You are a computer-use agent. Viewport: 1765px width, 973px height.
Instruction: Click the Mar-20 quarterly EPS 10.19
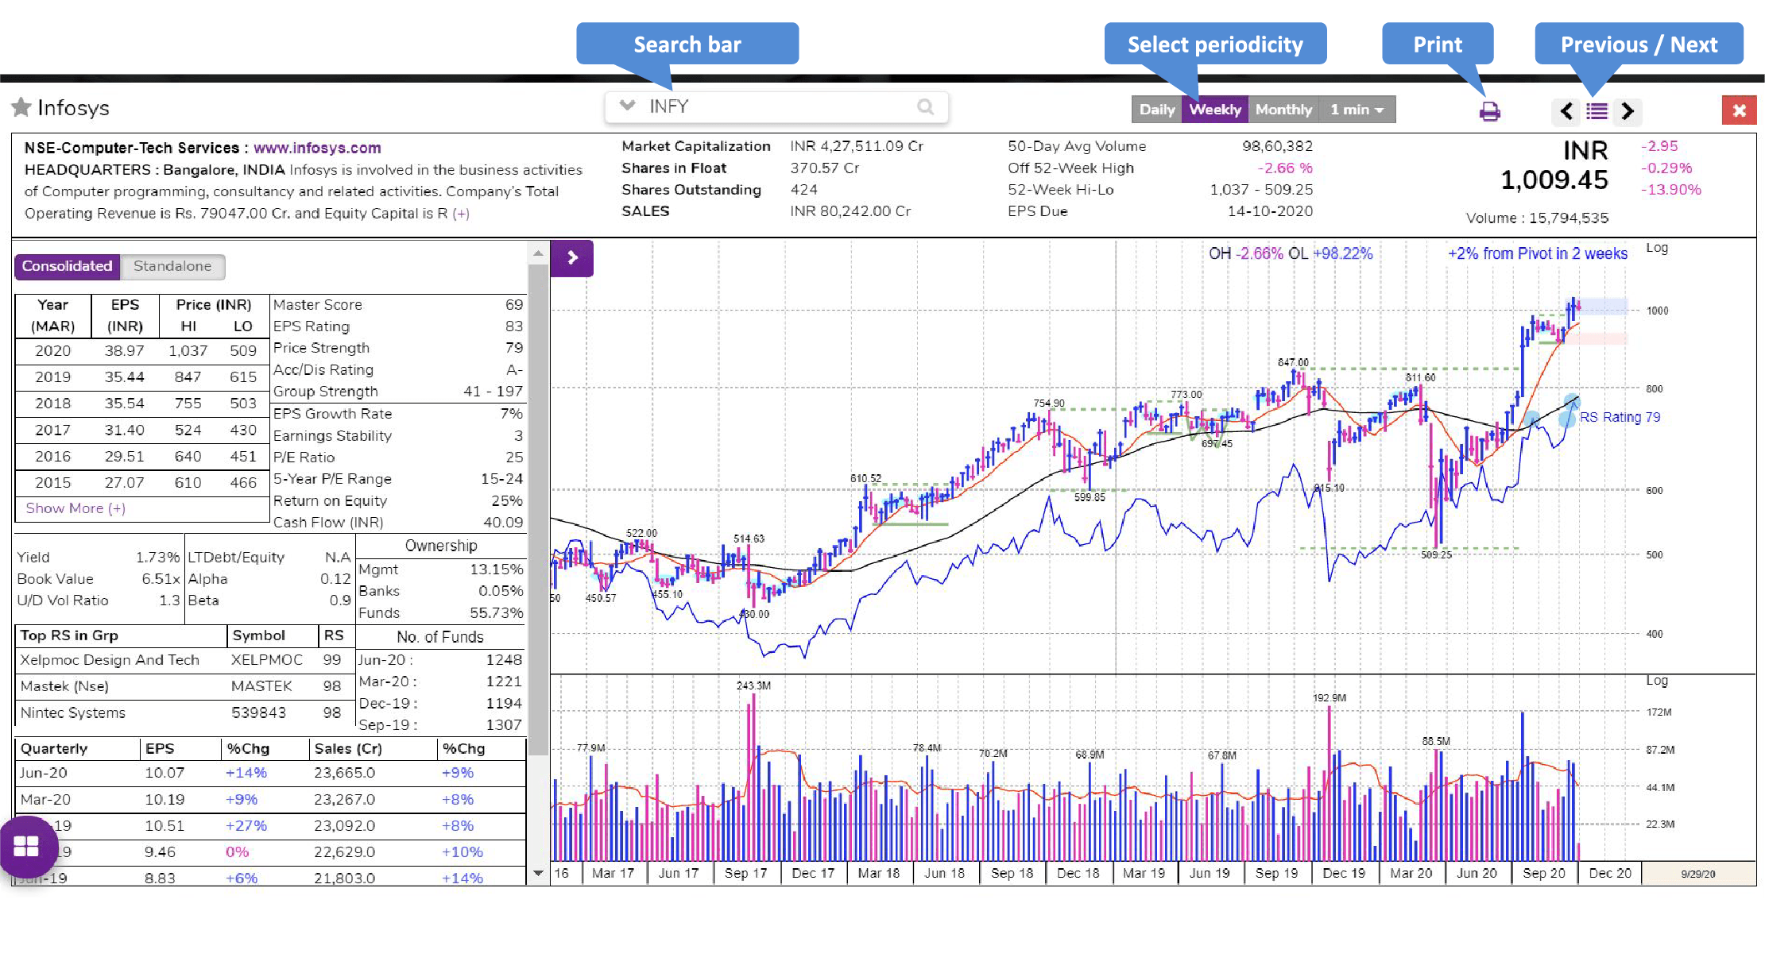[165, 800]
